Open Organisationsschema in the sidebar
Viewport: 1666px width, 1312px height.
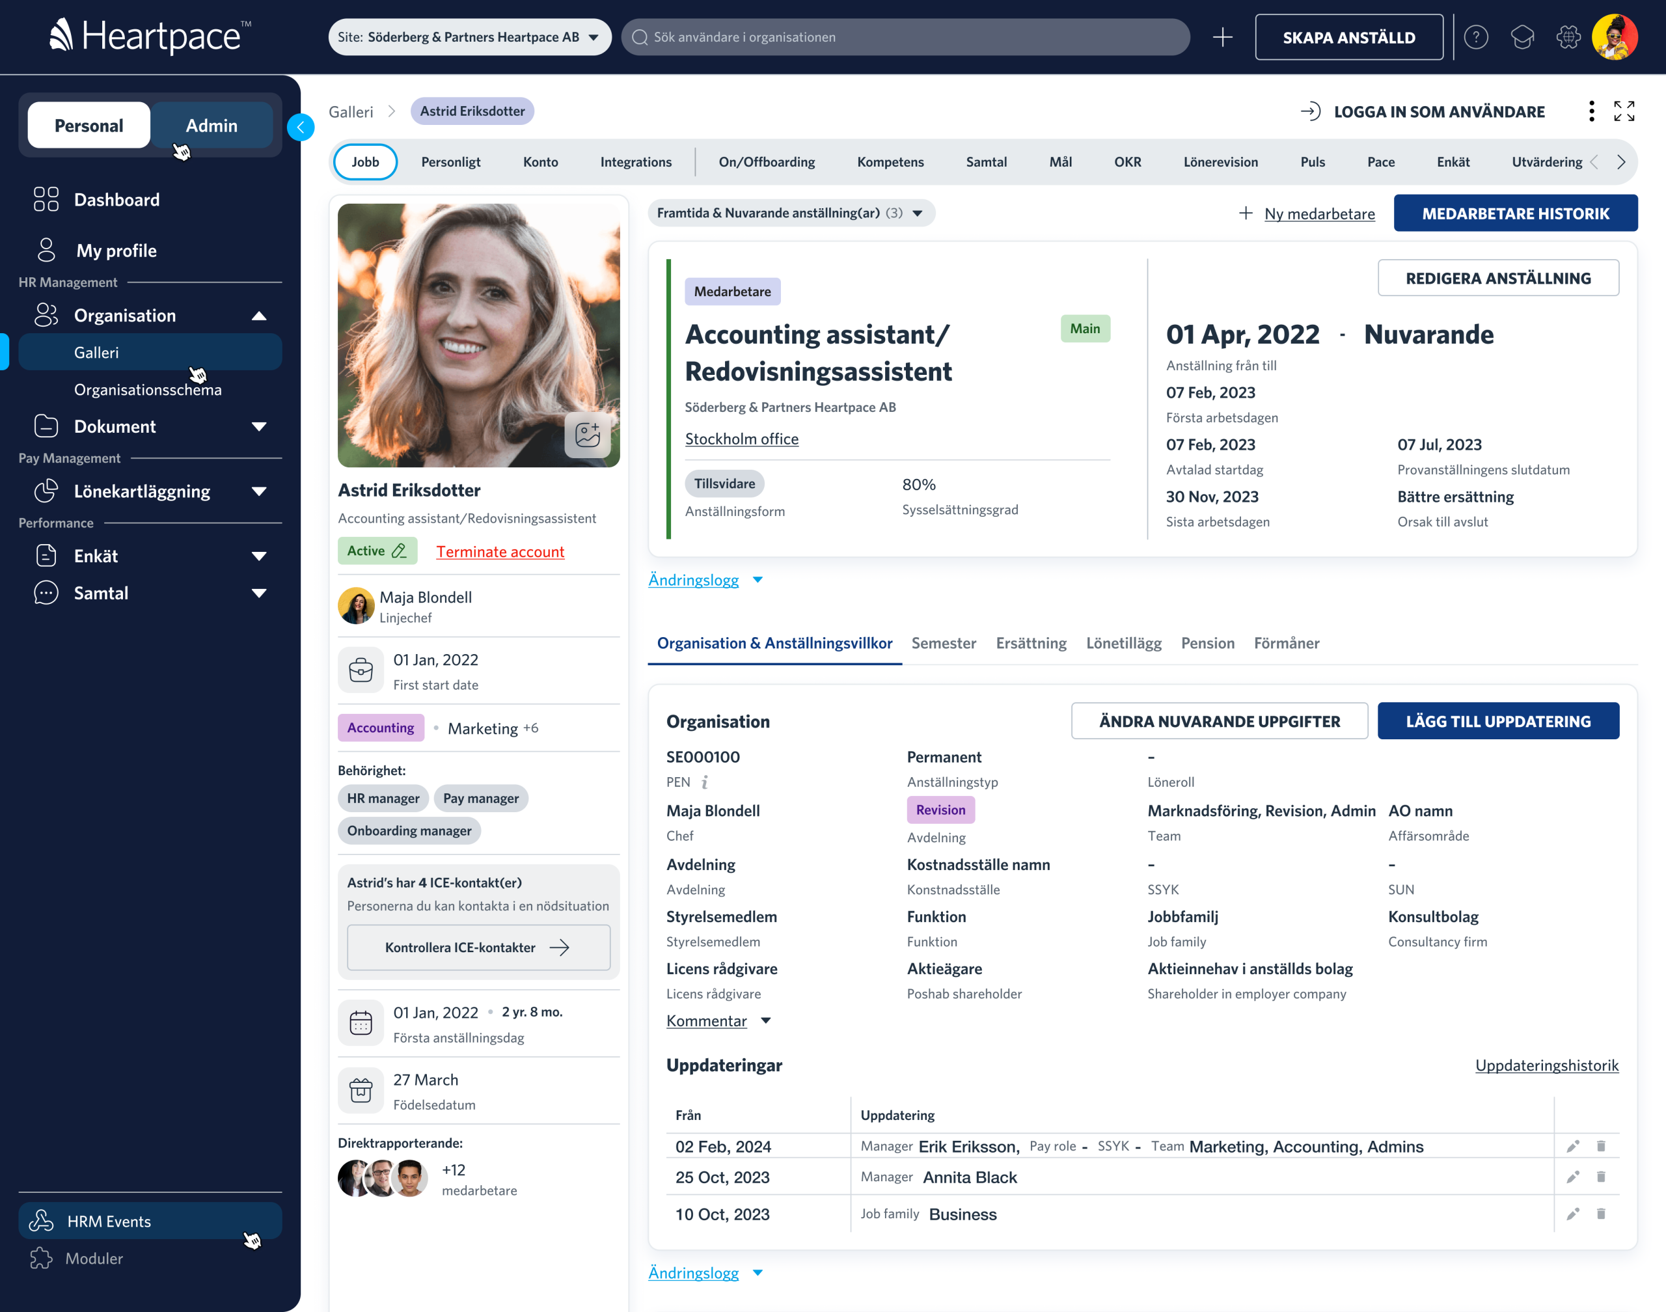(x=150, y=389)
